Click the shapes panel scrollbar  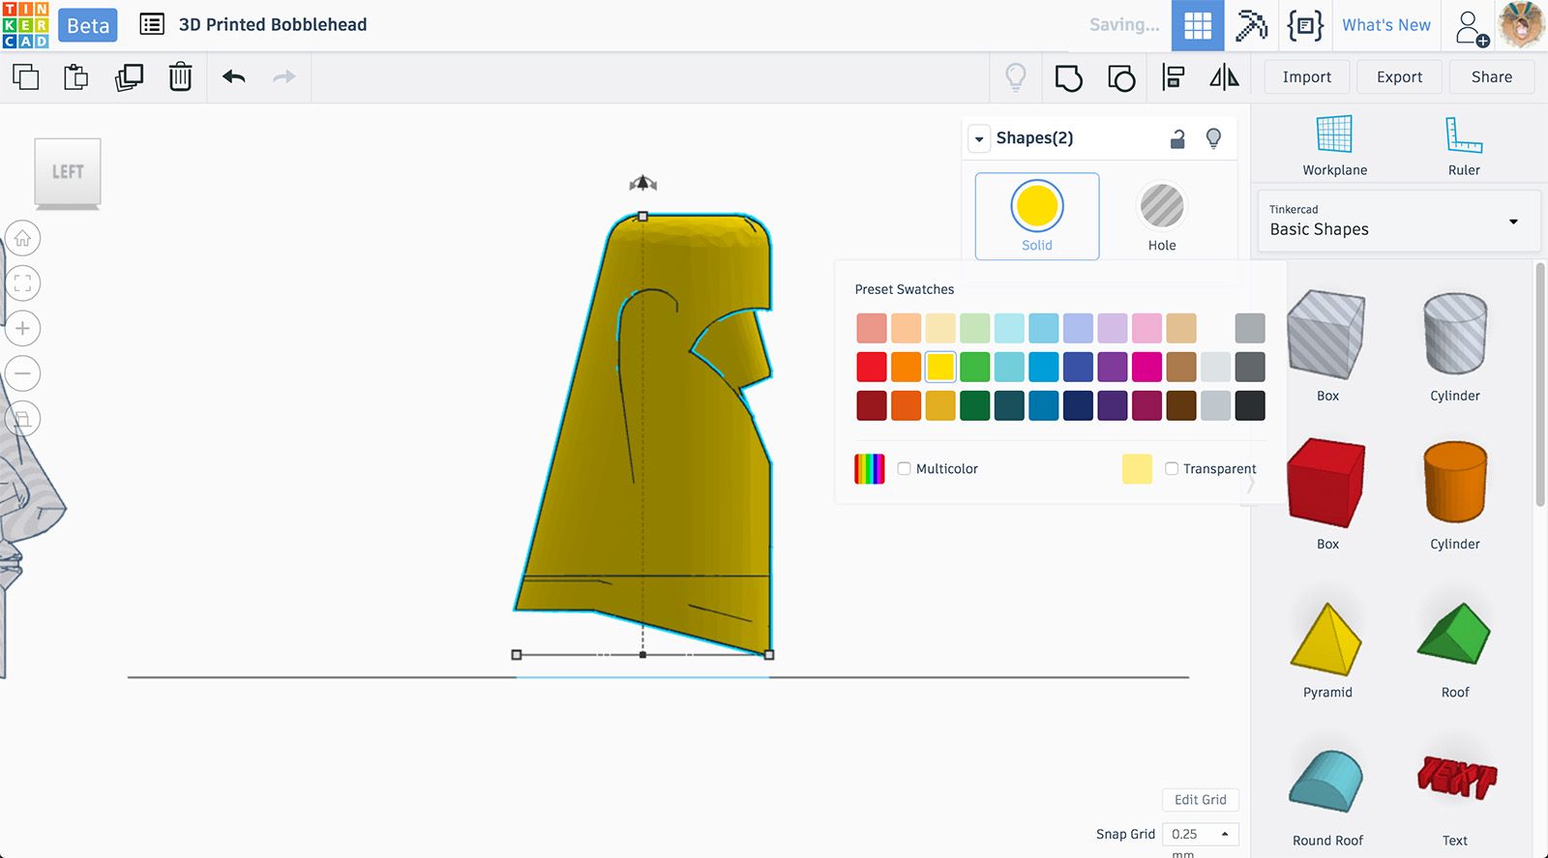[x=1540, y=384]
